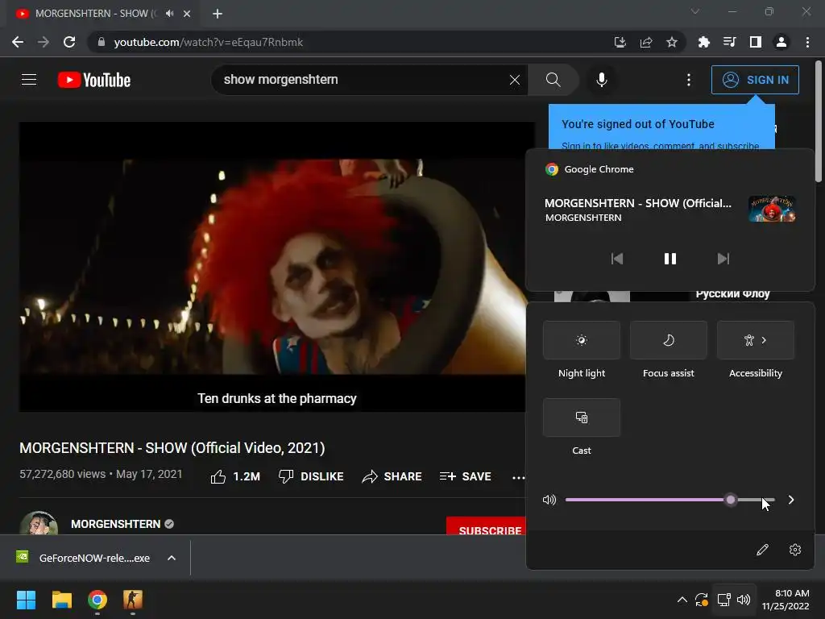Open Windows Start menu

[26, 600]
